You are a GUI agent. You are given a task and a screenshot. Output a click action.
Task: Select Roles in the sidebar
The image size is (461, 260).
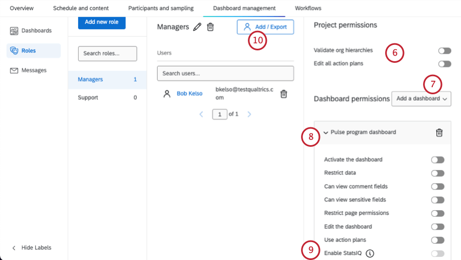[34, 50]
